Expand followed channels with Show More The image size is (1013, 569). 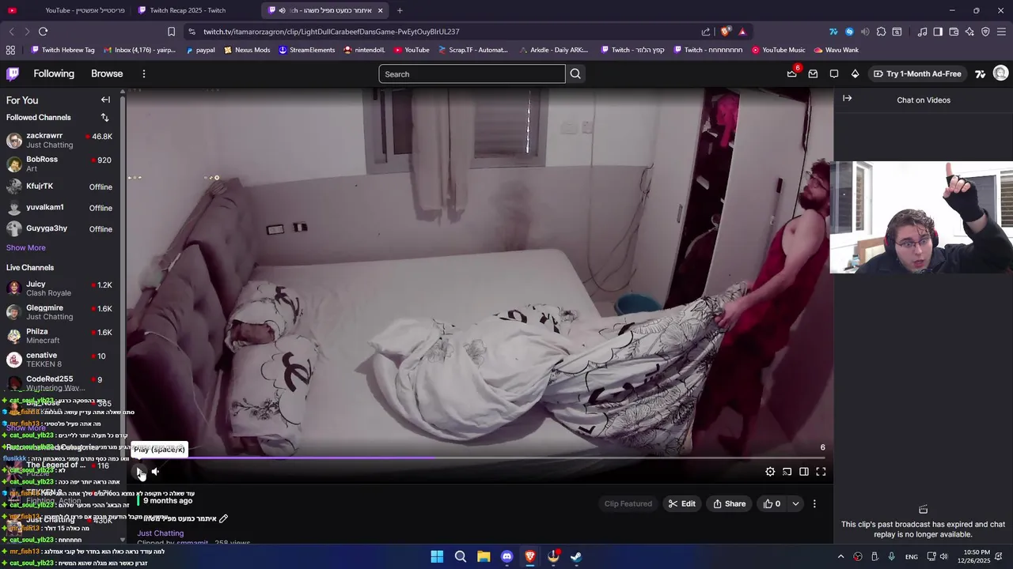click(x=26, y=248)
